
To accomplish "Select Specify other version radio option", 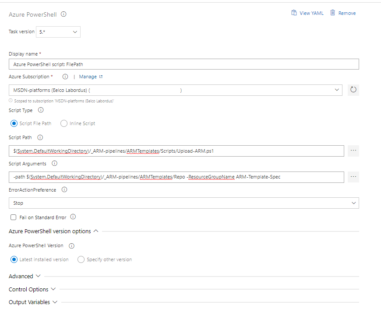I will pos(81,259).
